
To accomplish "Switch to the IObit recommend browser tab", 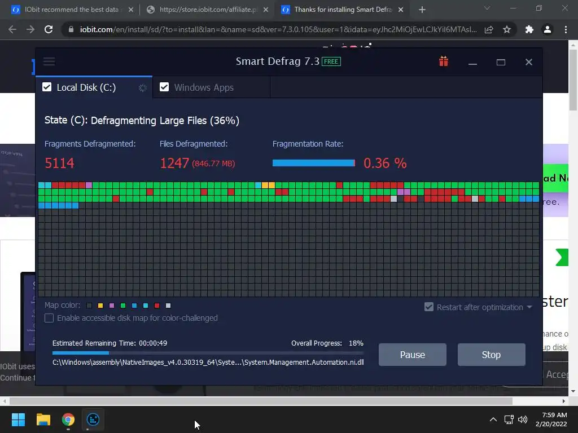I will coord(72,10).
